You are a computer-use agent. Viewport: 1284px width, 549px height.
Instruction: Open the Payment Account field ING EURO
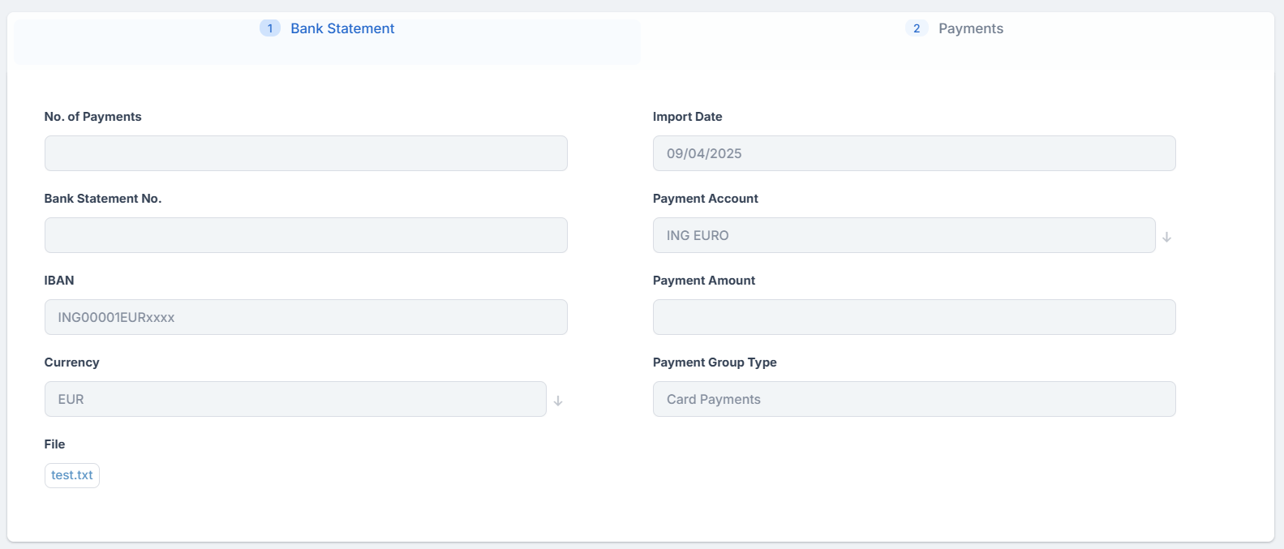pyautogui.click(x=904, y=235)
